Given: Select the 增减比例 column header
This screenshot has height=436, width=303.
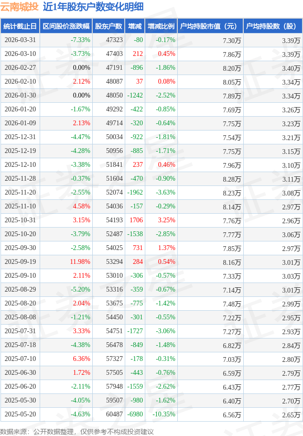Looking at the screenshot, I should (x=161, y=26).
